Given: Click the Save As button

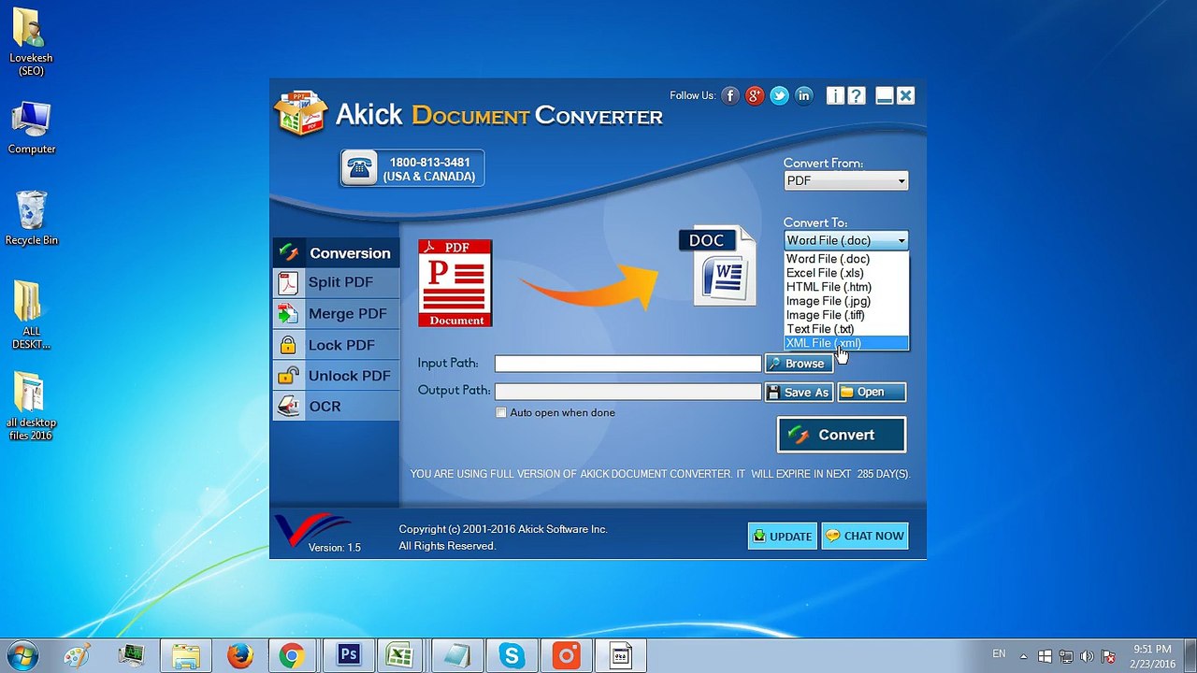Looking at the screenshot, I should click(799, 392).
